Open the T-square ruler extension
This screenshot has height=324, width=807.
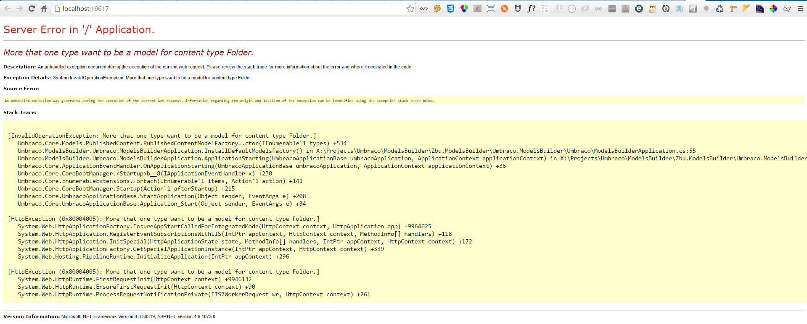point(733,8)
